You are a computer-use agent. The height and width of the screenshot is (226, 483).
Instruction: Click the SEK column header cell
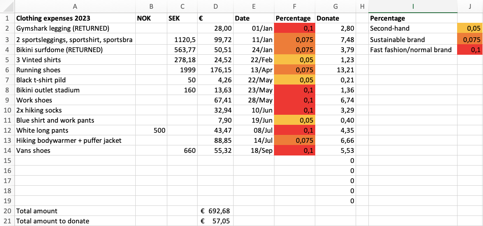coord(182,18)
